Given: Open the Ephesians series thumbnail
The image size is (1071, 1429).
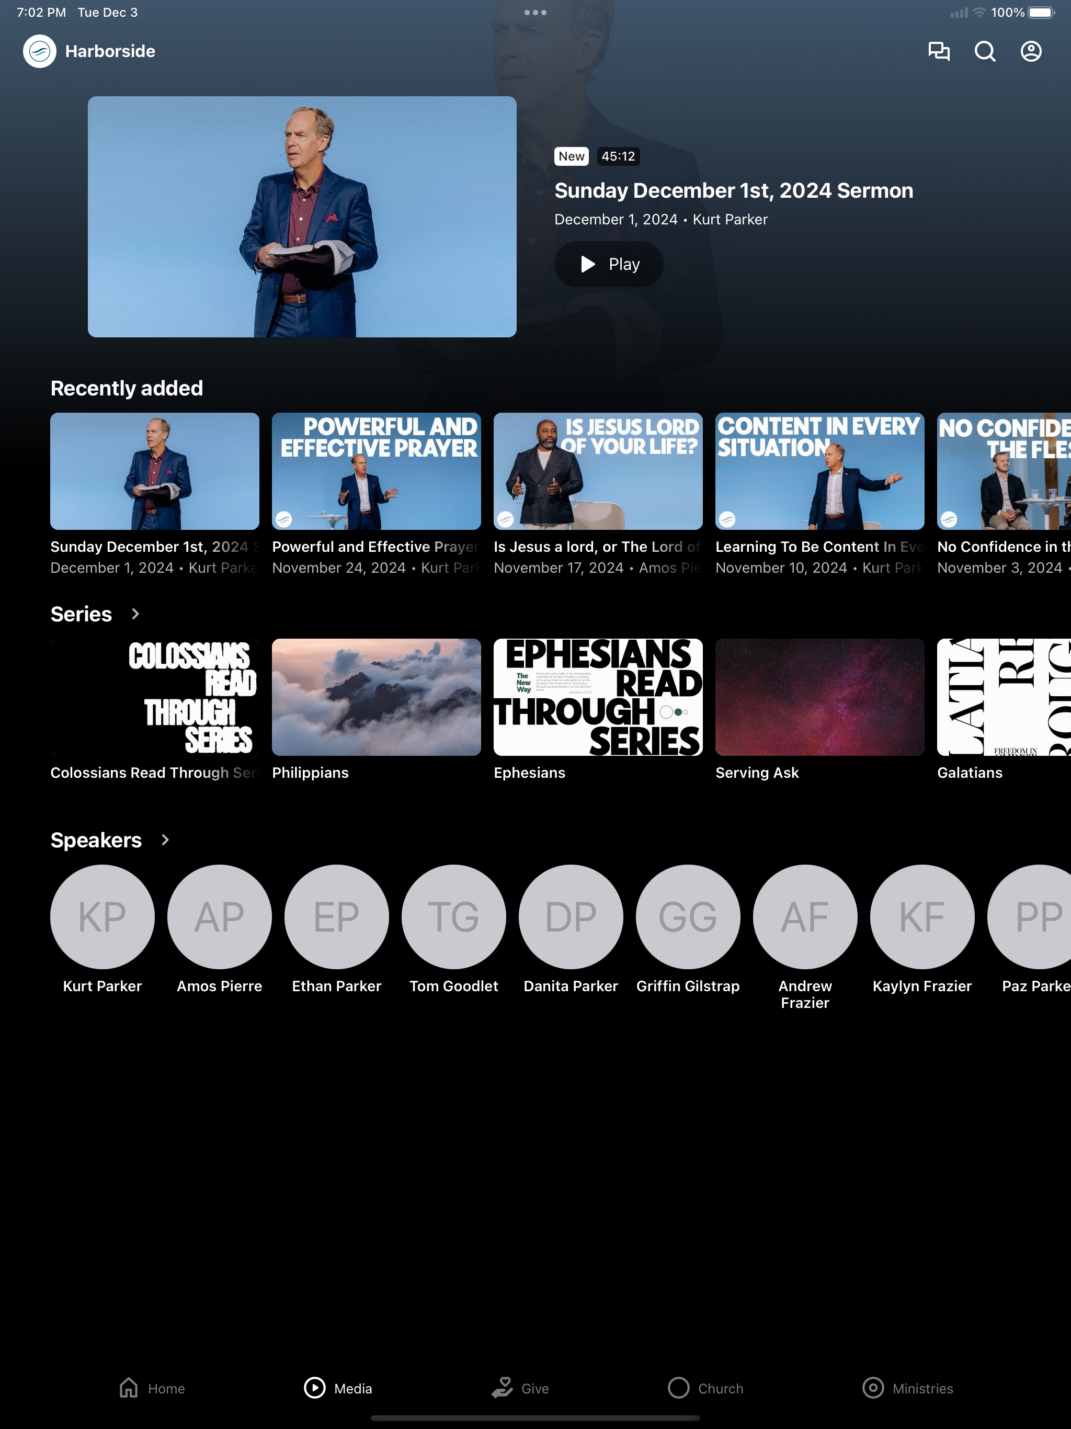Looking at the screenshot, I should tap(598, 697).
